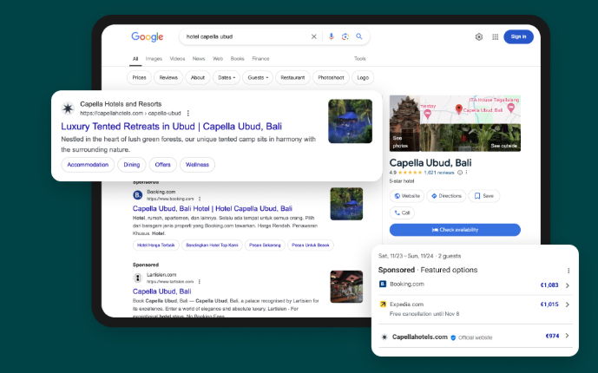This screenshot has height=373, width=598.
Task: Expand the Dates filter dropdown
Action: (x=226, y=77)
